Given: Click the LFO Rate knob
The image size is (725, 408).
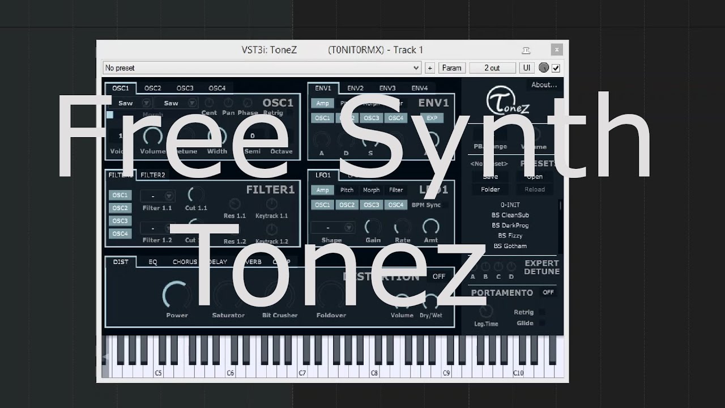Looking at the screenshot, I should [x=402, y=227].
